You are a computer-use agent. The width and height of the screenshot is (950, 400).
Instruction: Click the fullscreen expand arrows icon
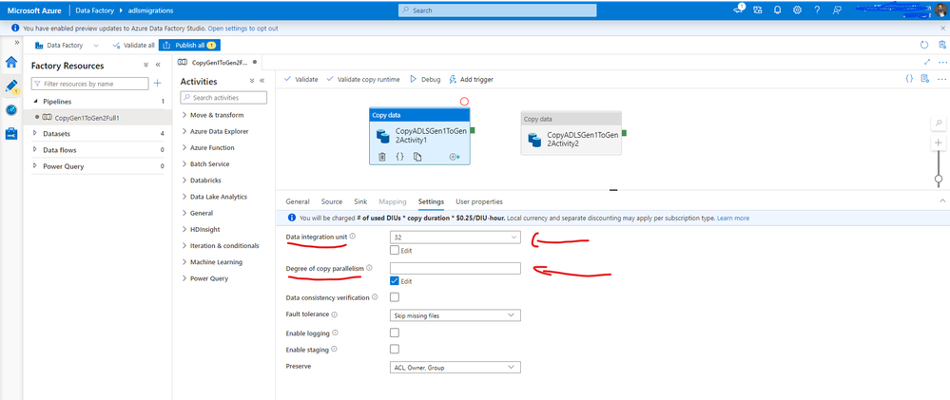pyautogui.click(x=927, y=62)
